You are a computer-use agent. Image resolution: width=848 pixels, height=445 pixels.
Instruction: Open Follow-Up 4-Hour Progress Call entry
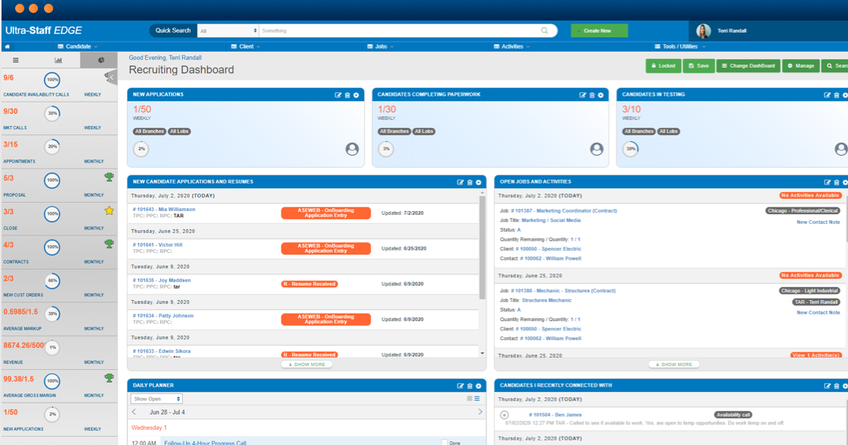click(205, 443)
